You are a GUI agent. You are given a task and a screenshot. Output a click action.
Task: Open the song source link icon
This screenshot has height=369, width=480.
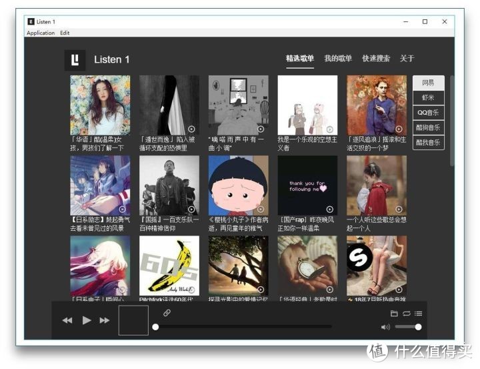(167, 313)
